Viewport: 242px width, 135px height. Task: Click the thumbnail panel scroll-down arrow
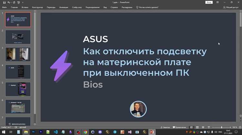35,124
